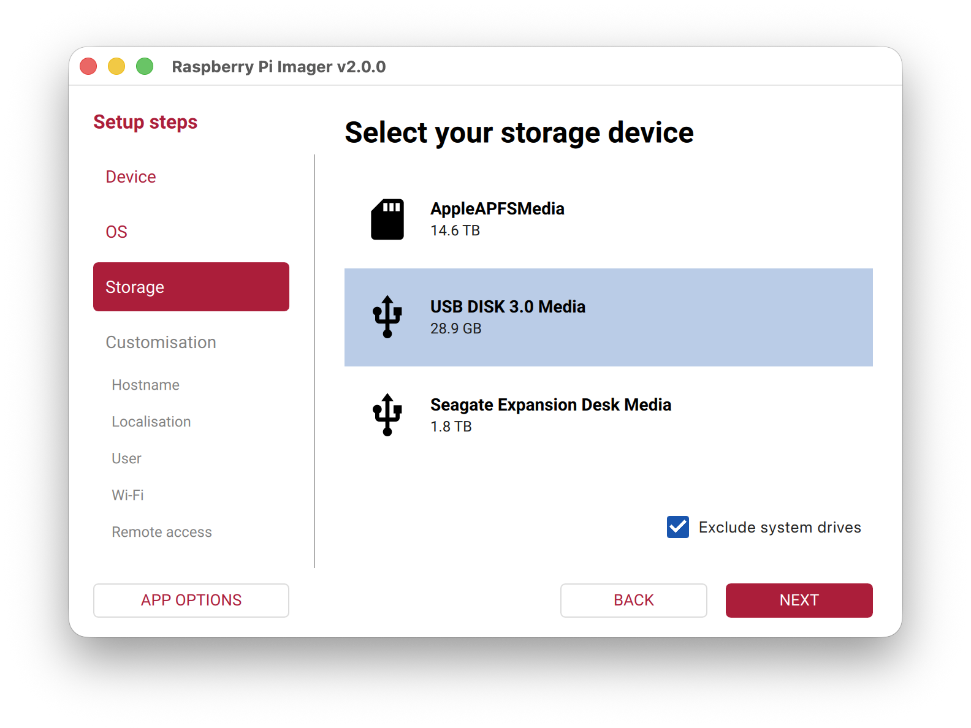Open the Remote access sub-step

pos(162,532)
